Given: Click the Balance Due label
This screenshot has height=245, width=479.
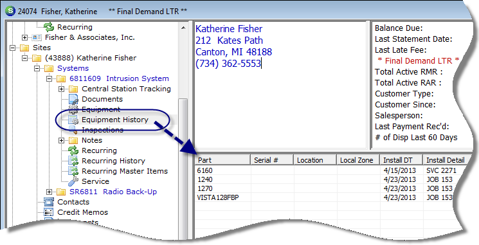Looking at the screenshot, I should click(x=399, y=28).
